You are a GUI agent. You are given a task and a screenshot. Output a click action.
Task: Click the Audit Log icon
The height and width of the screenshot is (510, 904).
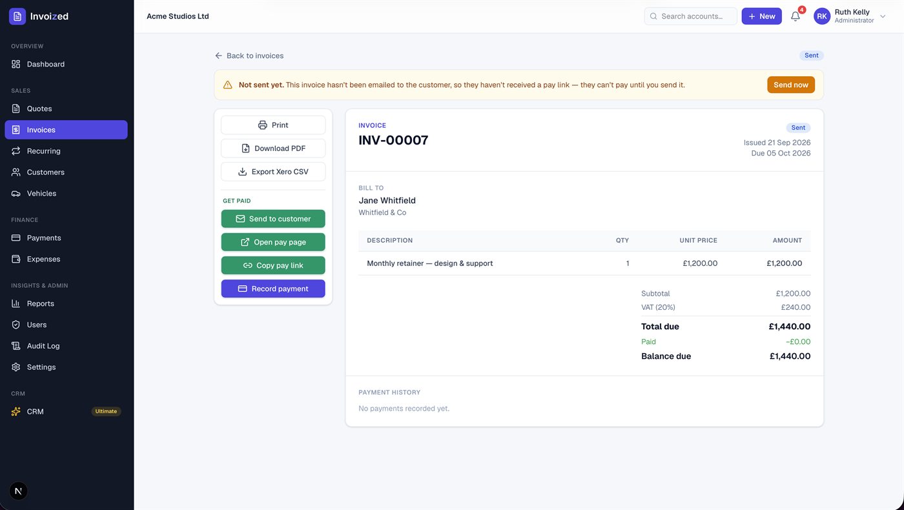click(x=16, y=346)
